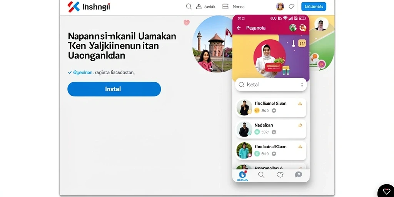The width and height of the screenshot is (394, 197).
Task: Tap the avatar photo of Heelnainal Giuan
Action: (x=244, y=150)
